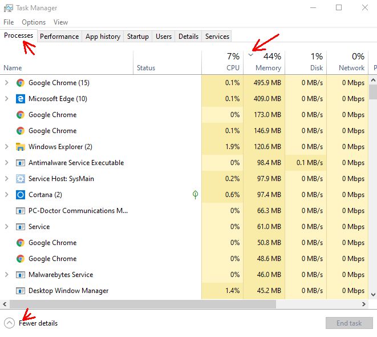Sort by the Name column header
Viewport: 377px width, 337px height.
[66, 63]
